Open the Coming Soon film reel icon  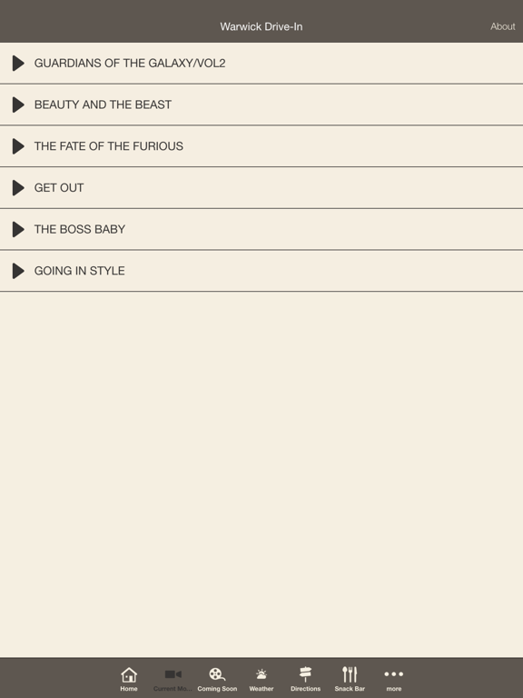click(217, 674)
